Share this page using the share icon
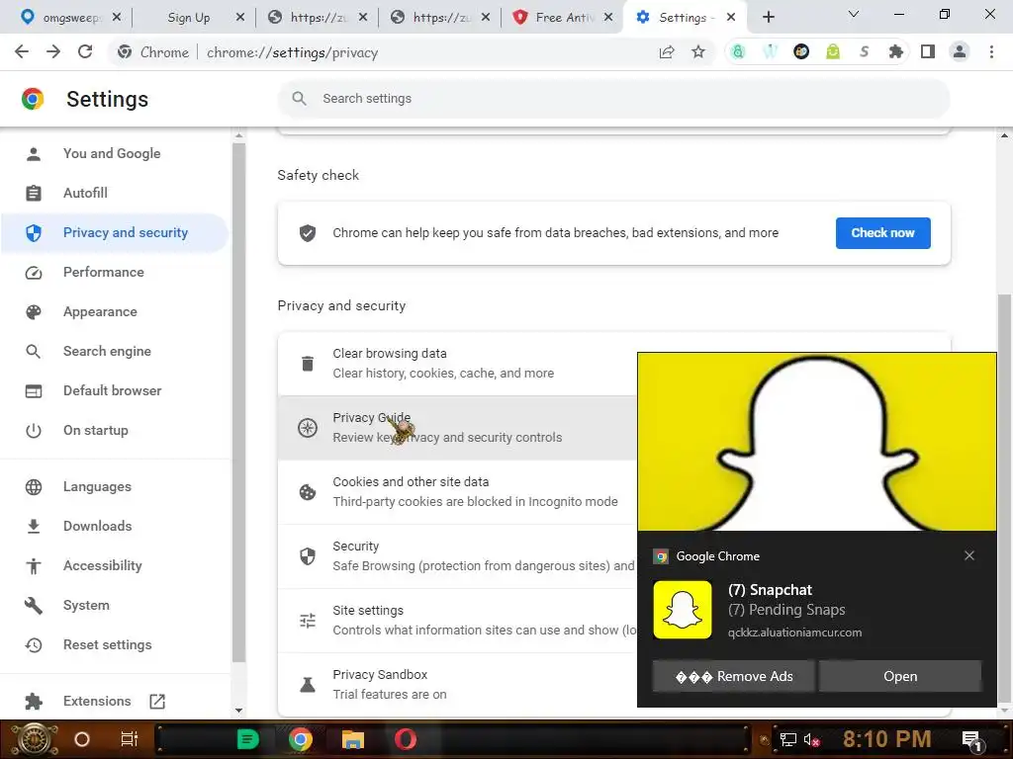 click(667, 52)
